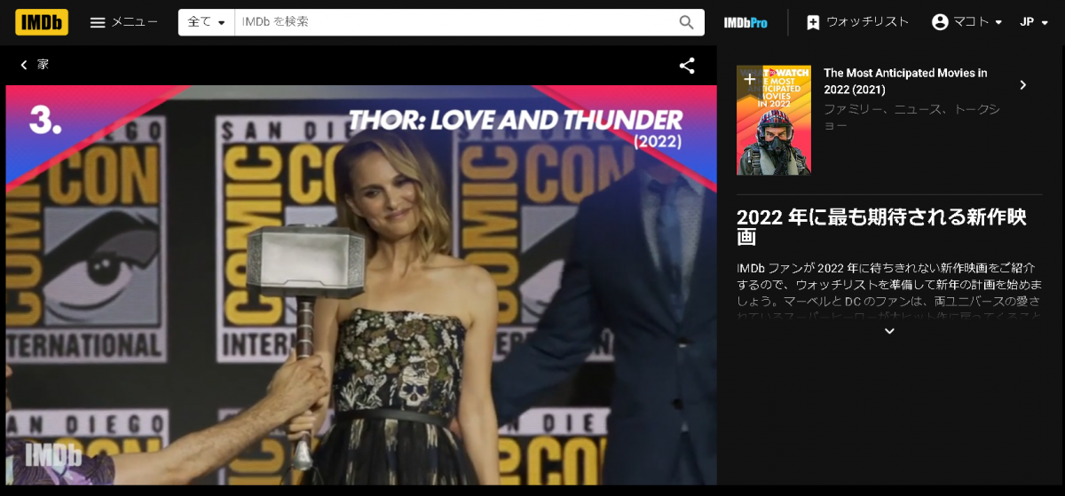Expand the description with the down chevron
Image resolution: width=1065 pixels, height=496 pixels.
[x=889, y=331]
